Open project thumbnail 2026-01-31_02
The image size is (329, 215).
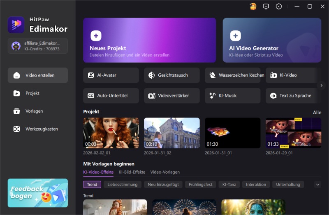coord(171,133)
